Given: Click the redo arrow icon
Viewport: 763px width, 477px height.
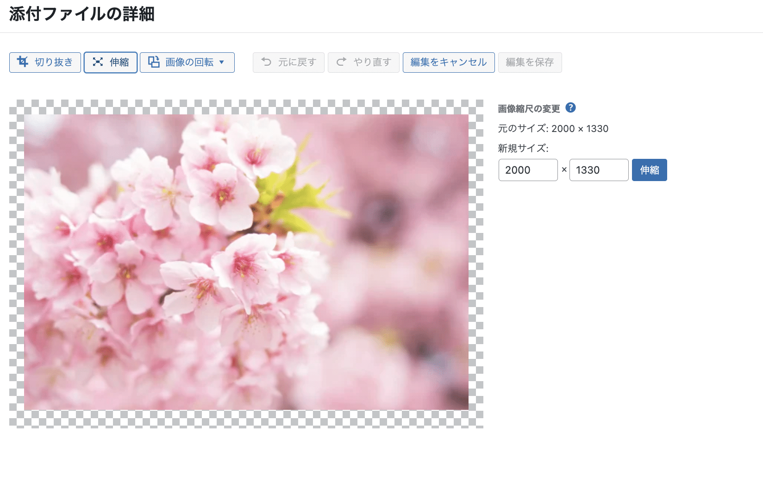Looking at the screenshot, I should tap(341, 62).
